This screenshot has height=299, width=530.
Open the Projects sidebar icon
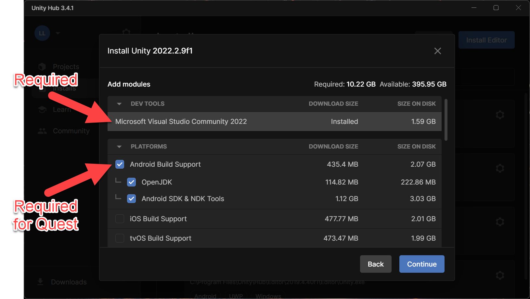point(42,67)
